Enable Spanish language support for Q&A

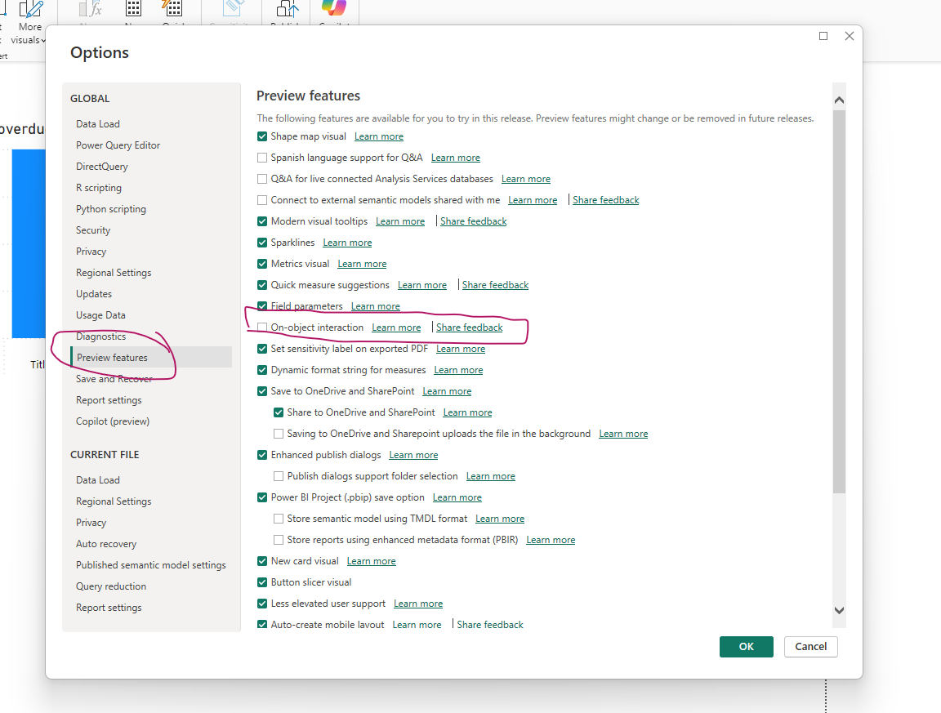262,158
